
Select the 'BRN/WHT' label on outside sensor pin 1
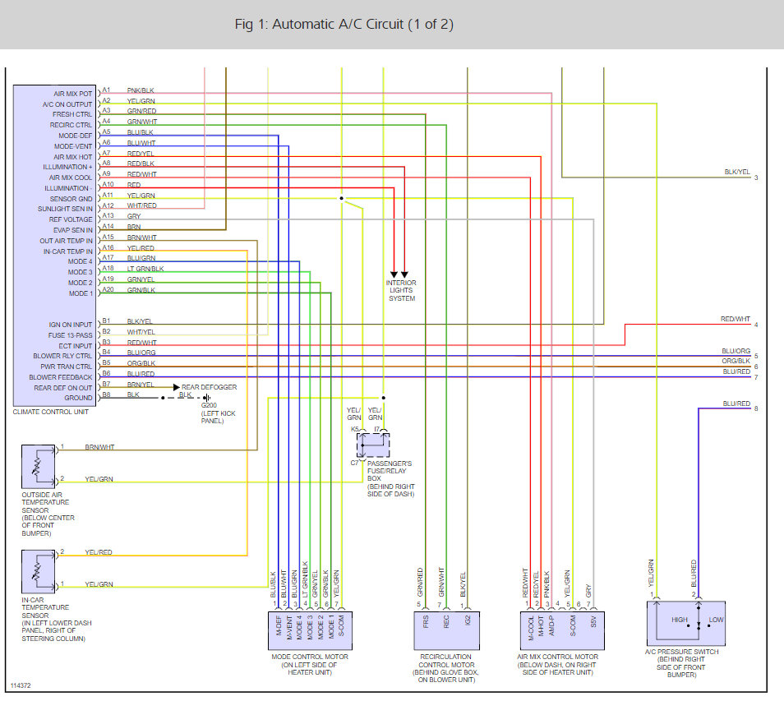tap(99, 448)
